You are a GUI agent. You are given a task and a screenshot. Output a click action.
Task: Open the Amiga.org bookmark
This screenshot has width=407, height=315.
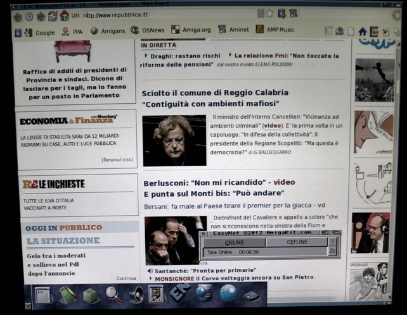pos(191,30)
